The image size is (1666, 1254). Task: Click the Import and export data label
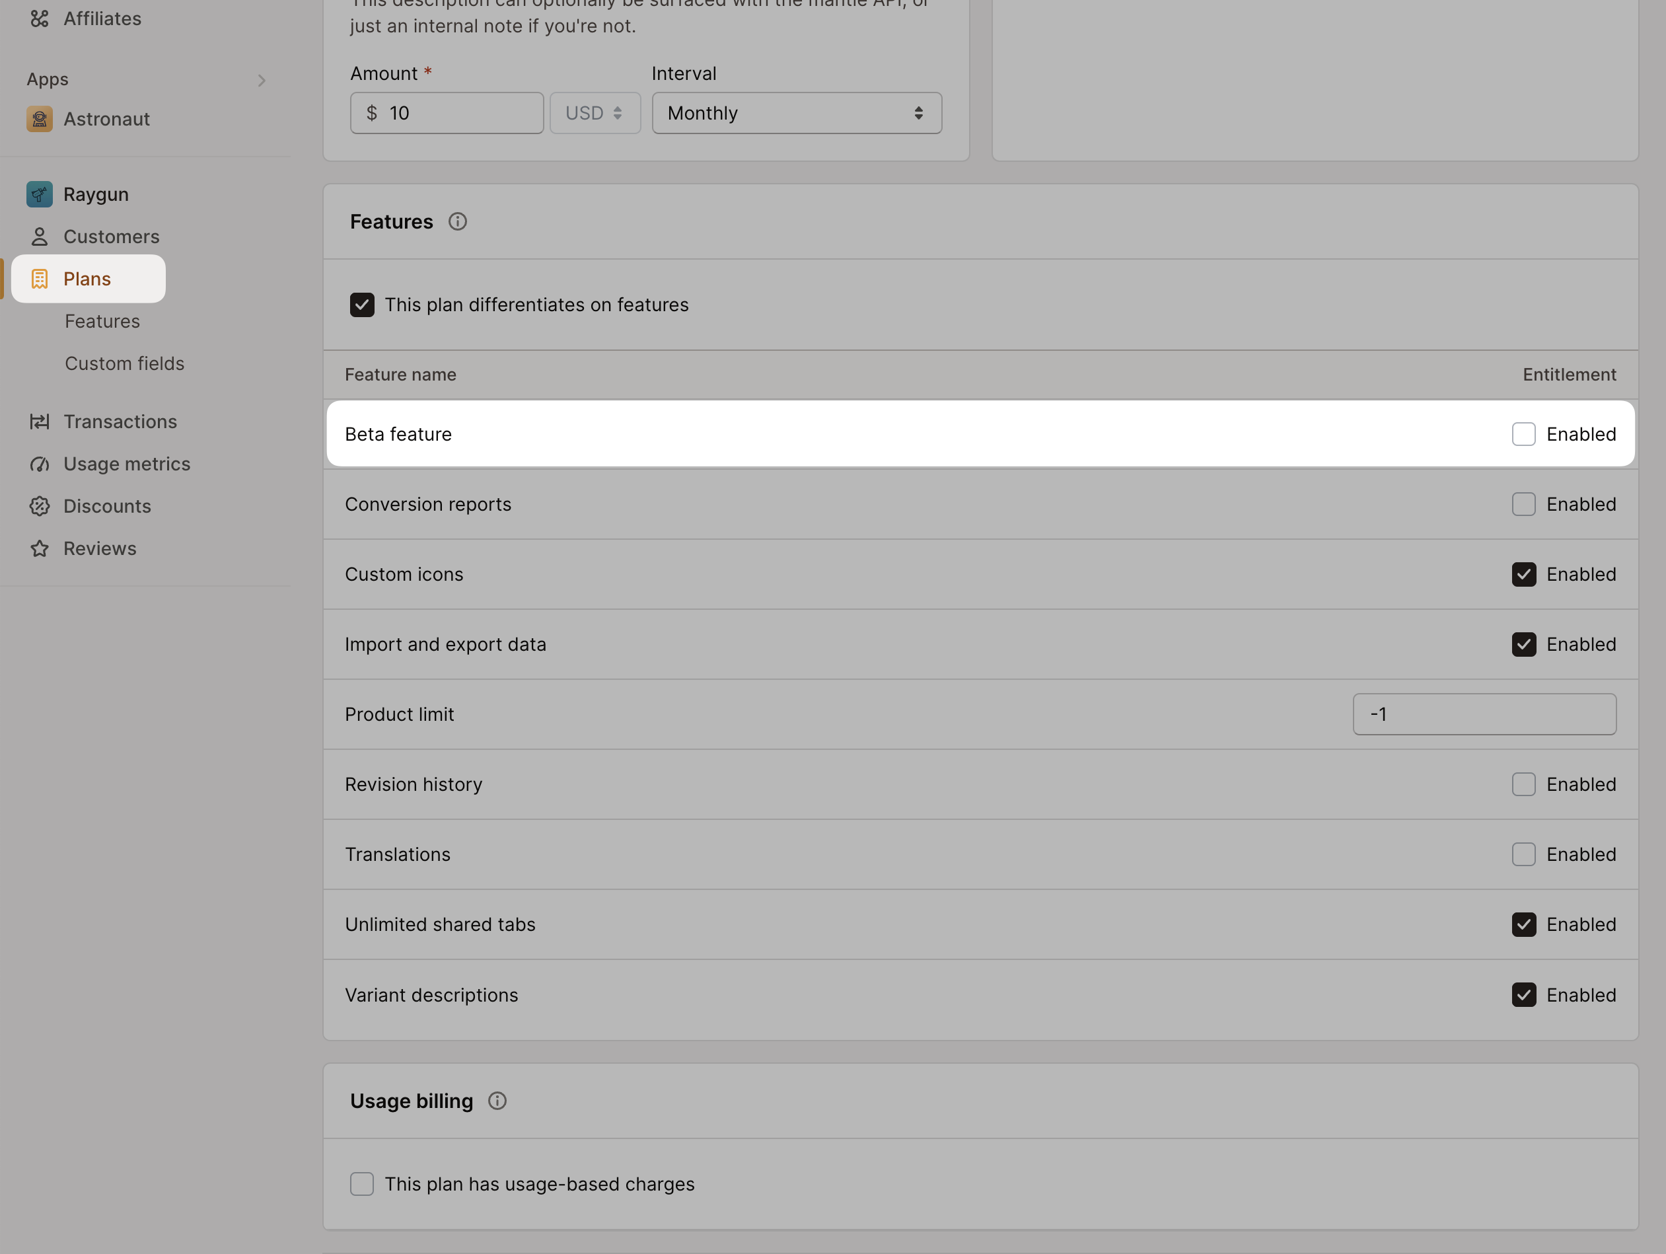(x=446, y=644)
